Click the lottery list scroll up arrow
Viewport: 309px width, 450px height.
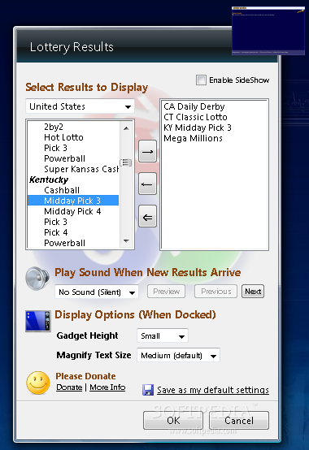point(126,128)
